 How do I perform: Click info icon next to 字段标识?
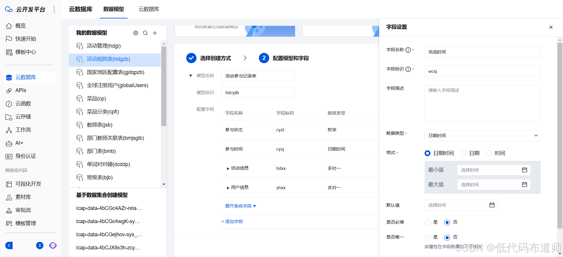408,69
